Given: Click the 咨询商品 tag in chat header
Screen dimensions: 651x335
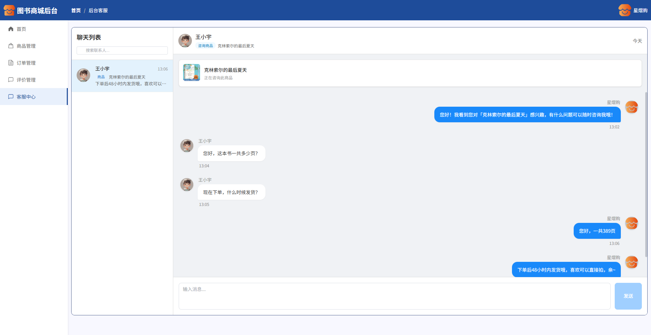Looking at the screenshot, I should click(205, 46).
